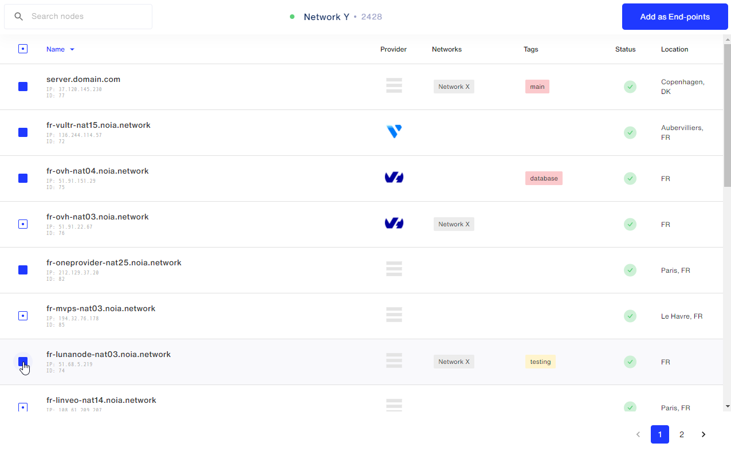
Task: Click OVH logo for fr-ovh-nat03
Action: point(394,223)
